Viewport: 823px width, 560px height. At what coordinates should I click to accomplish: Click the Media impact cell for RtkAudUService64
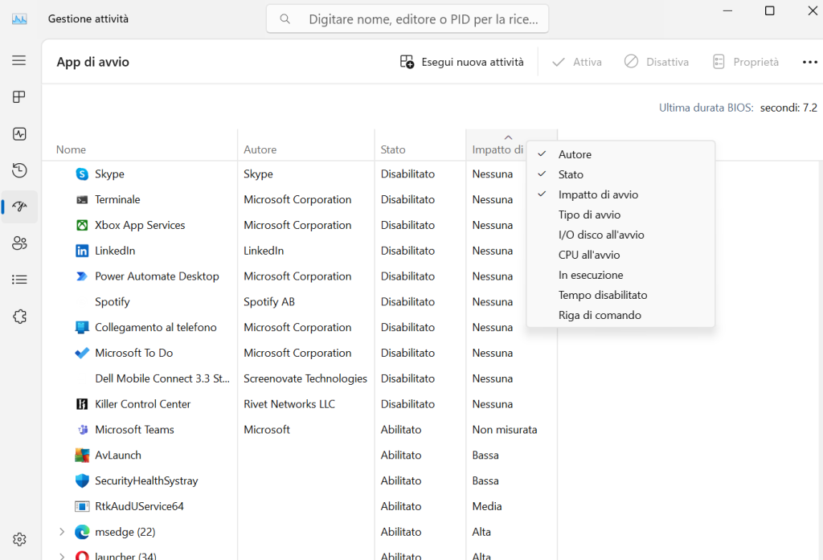pos(487,506)
